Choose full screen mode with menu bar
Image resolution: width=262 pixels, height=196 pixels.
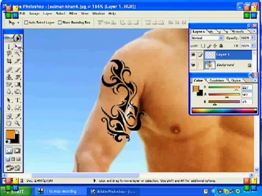(x=13, y=159)
